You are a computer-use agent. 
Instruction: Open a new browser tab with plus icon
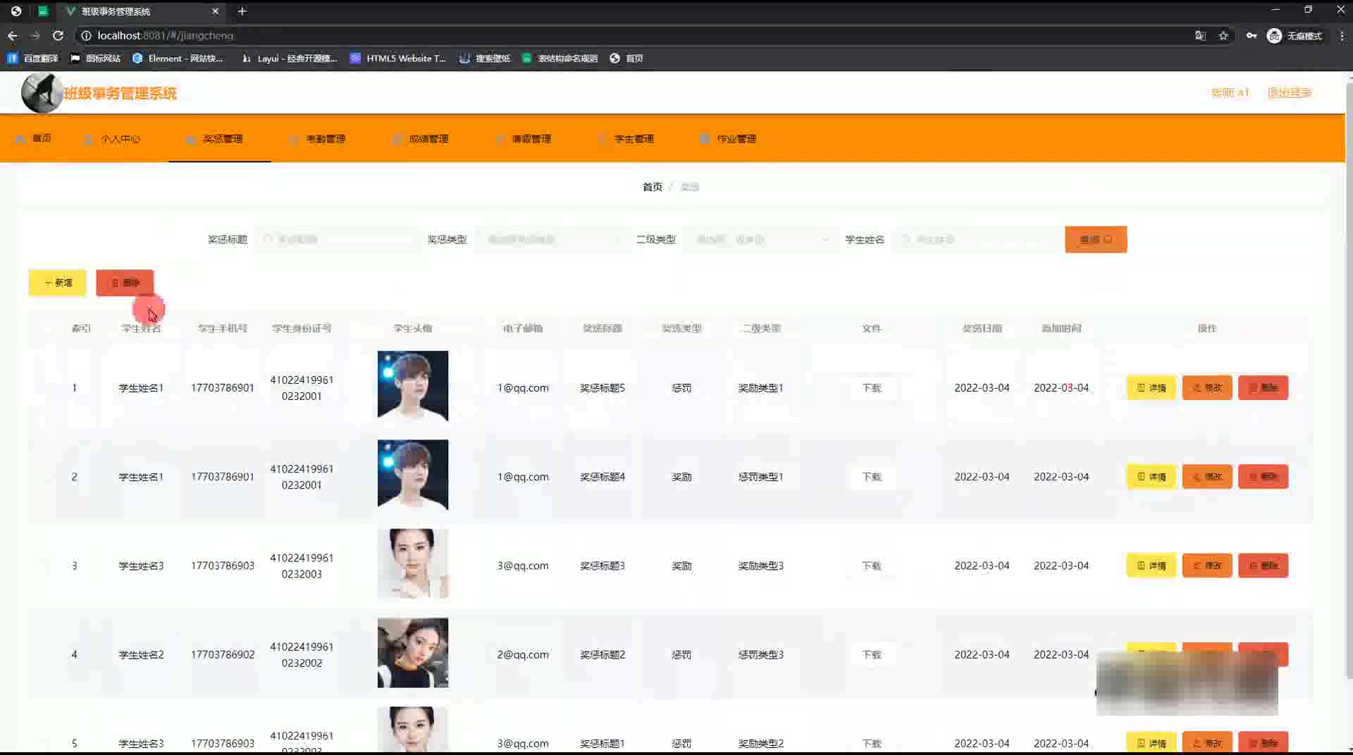(x=242, y=11)
